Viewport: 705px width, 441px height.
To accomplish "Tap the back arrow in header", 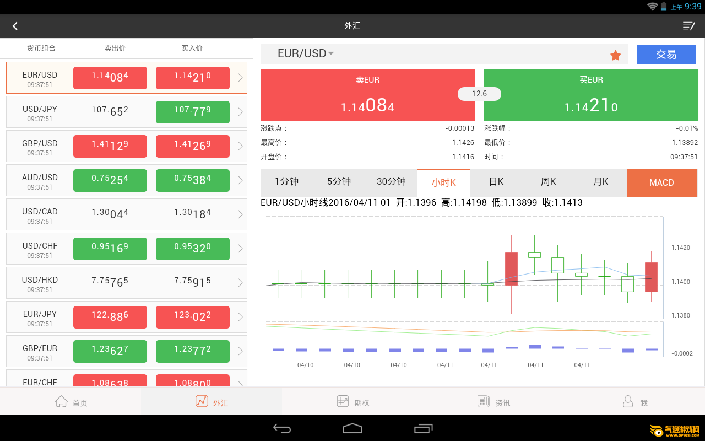I will [x=15, y=26].
